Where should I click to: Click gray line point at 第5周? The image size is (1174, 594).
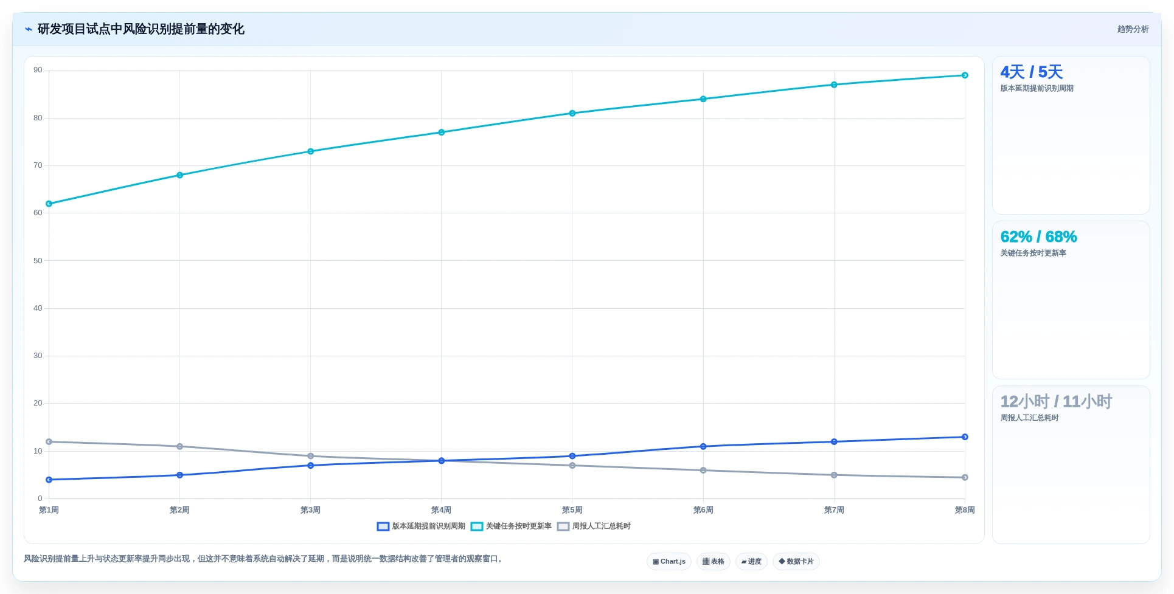(x=572, y=466)
